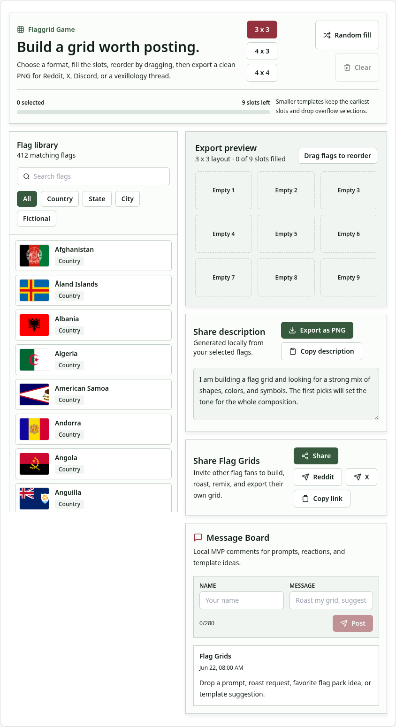Viewport: 396px width, 727px height.
Task: Filter flag library by Country
Action: click(x=60, y=199)
